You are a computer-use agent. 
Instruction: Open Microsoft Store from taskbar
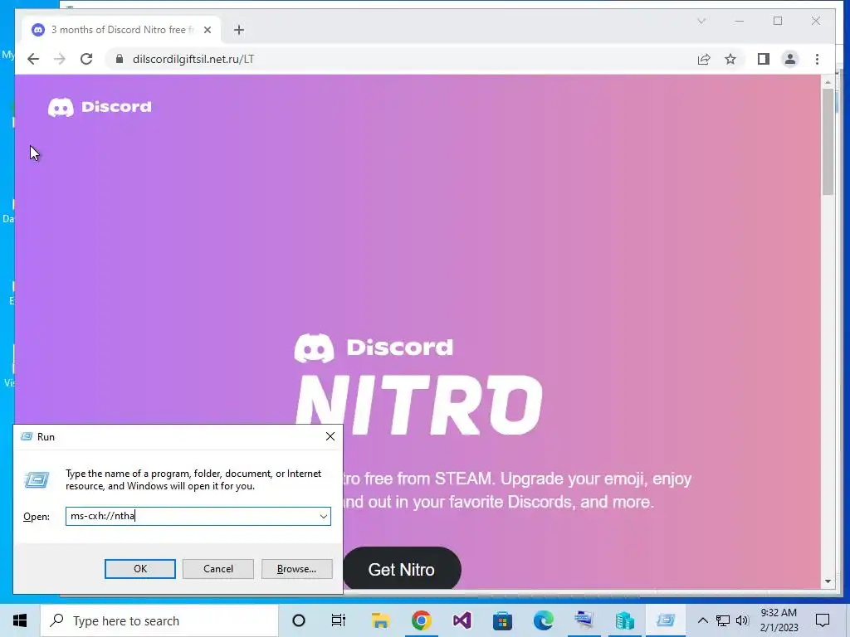(x=502, y=620)
